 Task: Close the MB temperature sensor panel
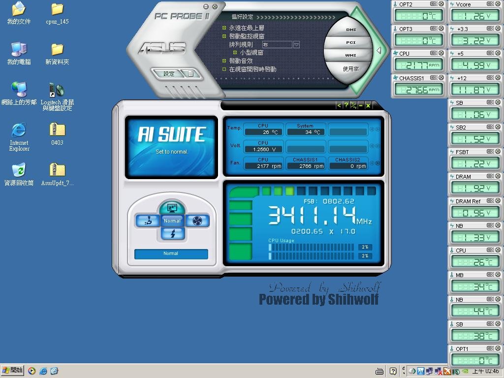pos(498,274)
